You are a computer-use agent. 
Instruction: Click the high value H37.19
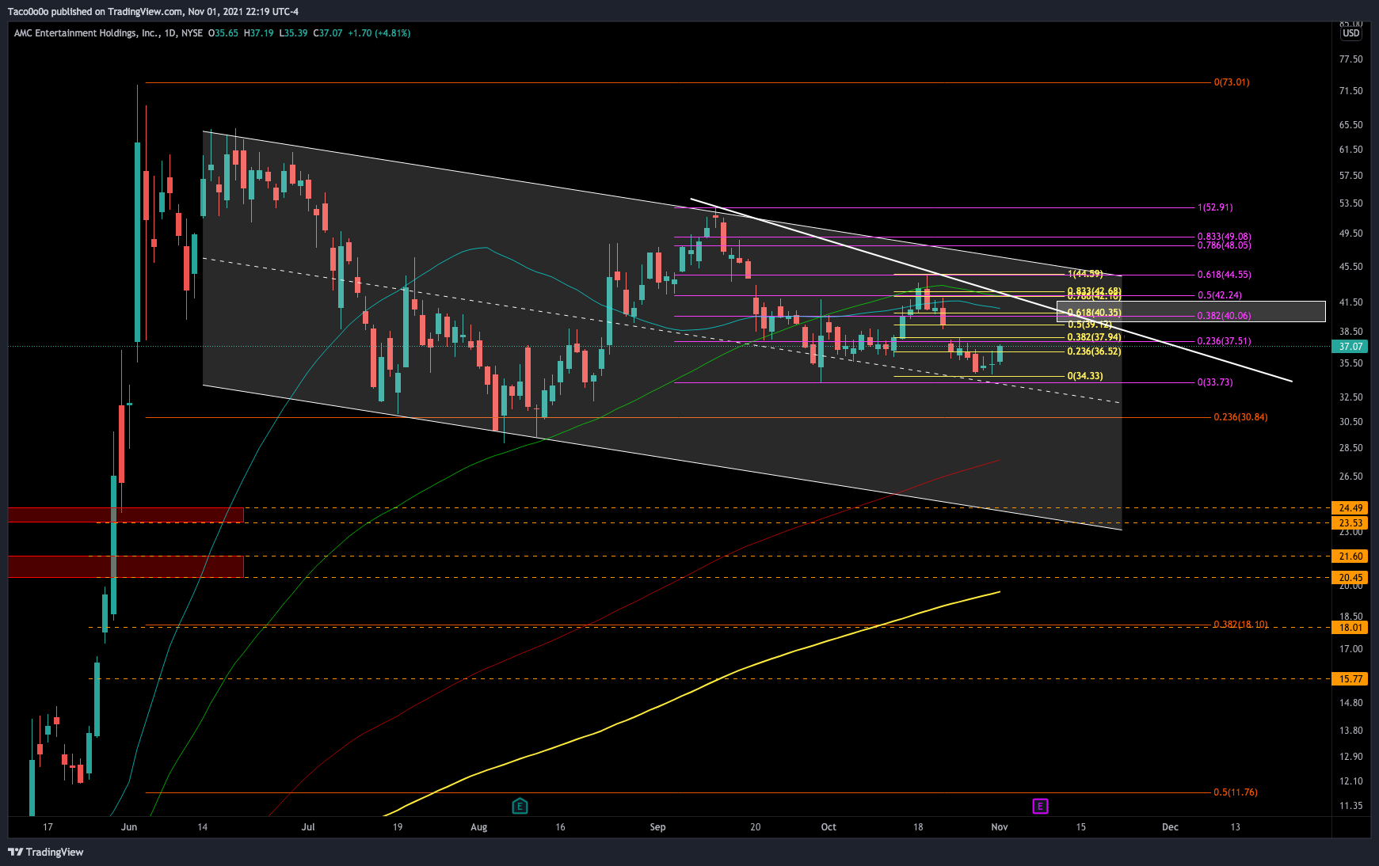click(x=259, y=33)
